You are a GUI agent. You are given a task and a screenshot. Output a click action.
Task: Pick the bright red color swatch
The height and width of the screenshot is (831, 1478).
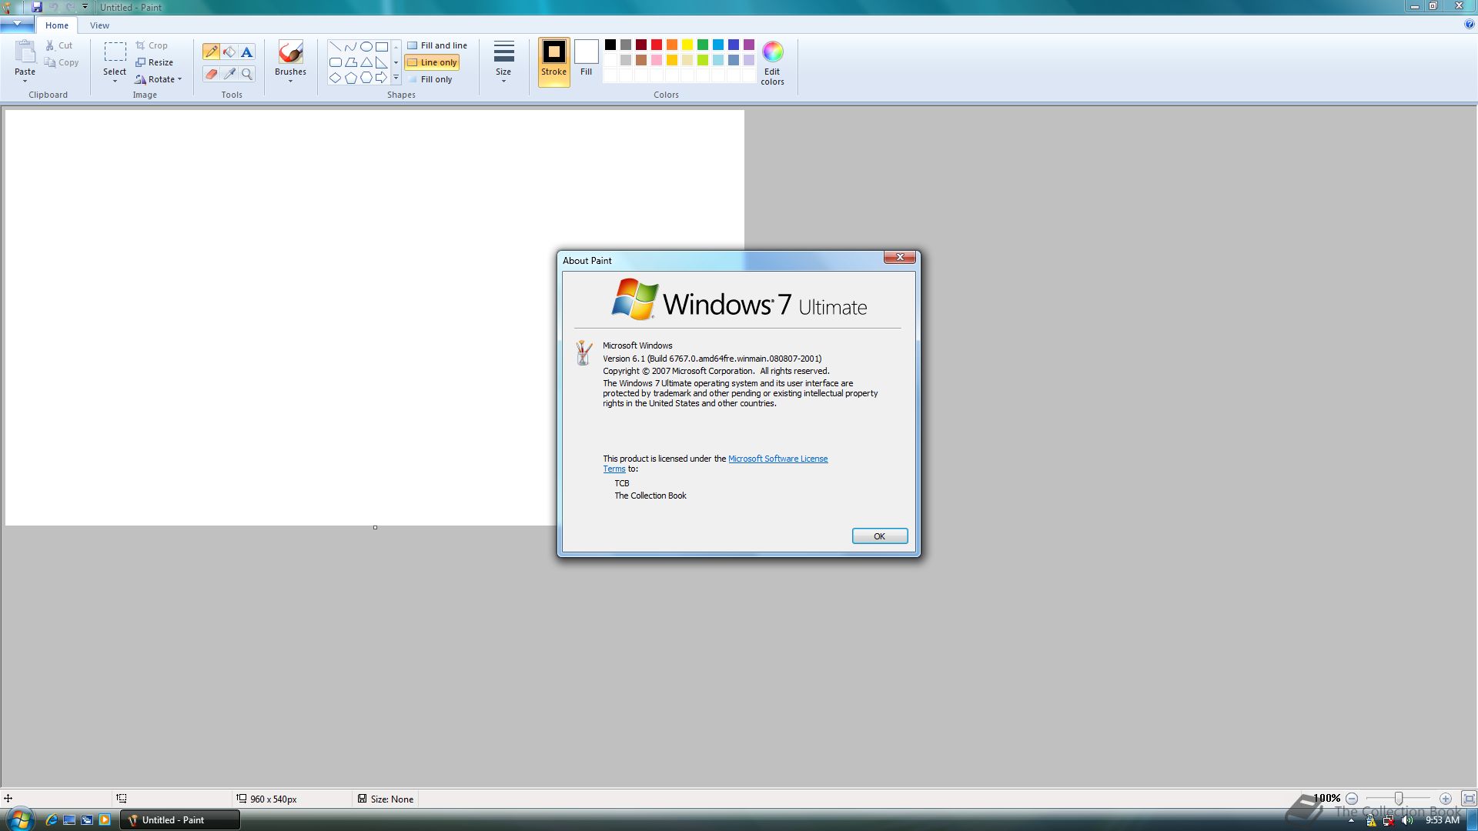point(657,45)
